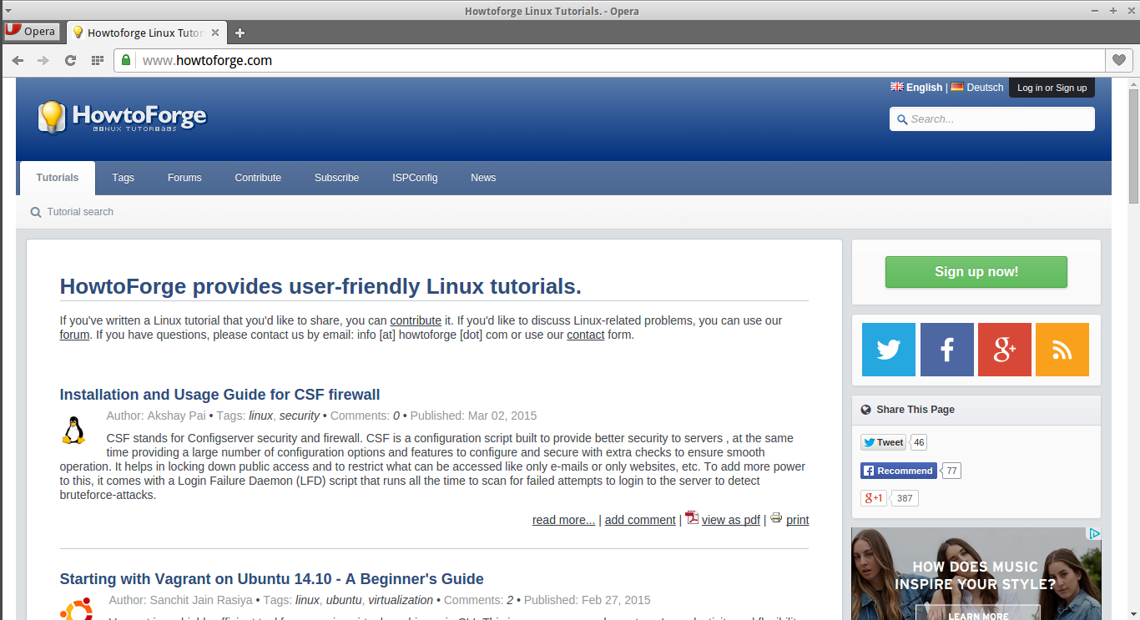Open the forum link in intro text
Image resolution: width=1140 pixels, height=620 pixels.
tap(74, 335)
